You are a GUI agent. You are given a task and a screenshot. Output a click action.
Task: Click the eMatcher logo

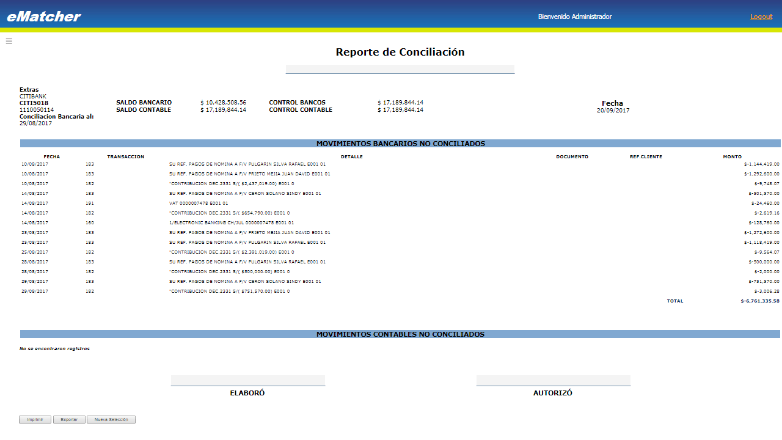click(x=44, y=16)
